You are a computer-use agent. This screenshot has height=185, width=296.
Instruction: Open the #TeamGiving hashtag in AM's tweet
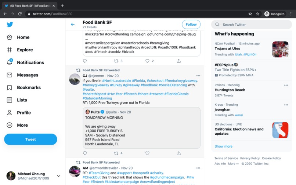99,173
